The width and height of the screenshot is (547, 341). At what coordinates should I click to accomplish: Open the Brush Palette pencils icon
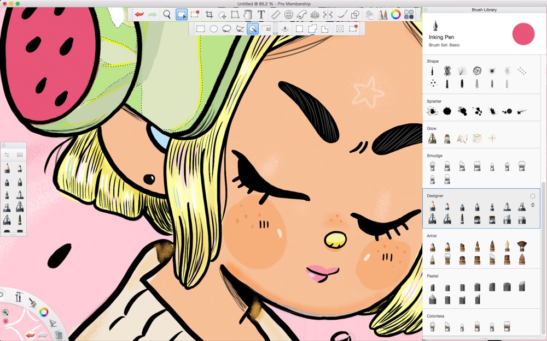(382, 15)
